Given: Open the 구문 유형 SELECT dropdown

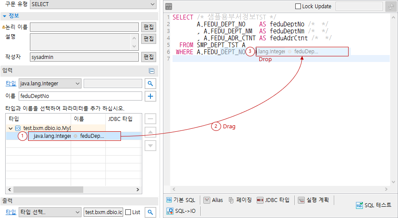Looking at the screenshot, I should pyautogui.click(x=93, y=4).
